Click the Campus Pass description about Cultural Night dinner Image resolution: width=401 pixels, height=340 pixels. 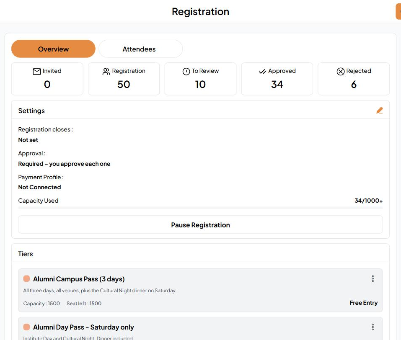point(100,291)
